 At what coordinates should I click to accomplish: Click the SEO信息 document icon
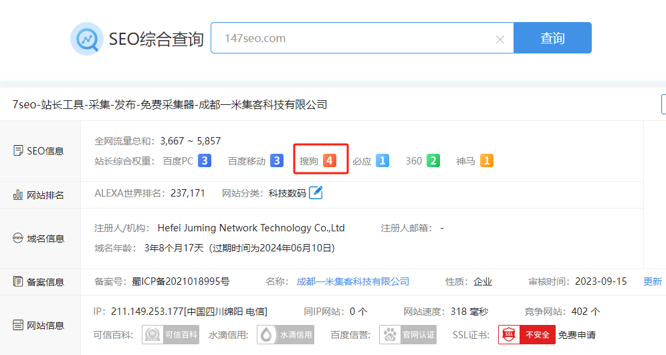coord(18,150)
